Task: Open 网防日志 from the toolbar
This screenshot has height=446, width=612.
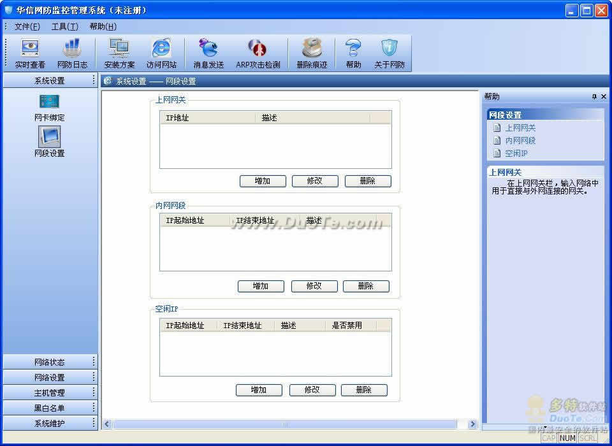Action: tap(72, 54)
